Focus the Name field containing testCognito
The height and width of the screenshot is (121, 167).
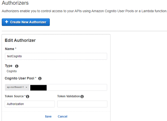point(56,56)
